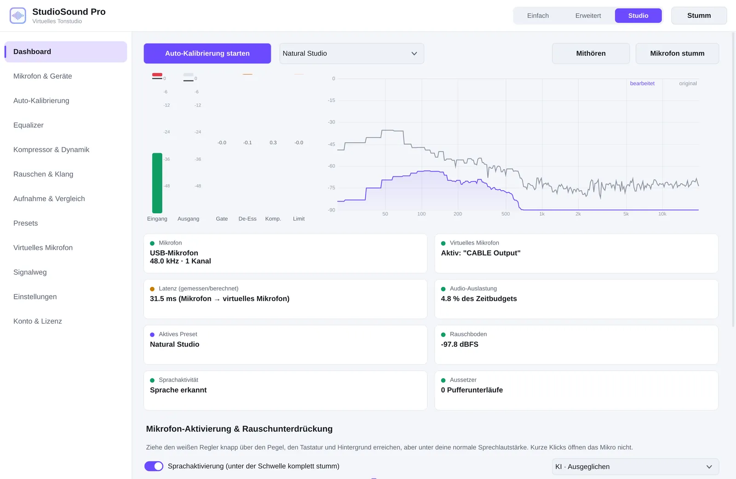Mute microphone via Mikrofon stumm button
Screen dimensions: 736x479
tap(677, 53)
